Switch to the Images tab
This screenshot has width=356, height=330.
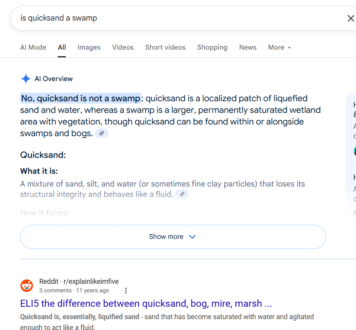pos(89,47)
